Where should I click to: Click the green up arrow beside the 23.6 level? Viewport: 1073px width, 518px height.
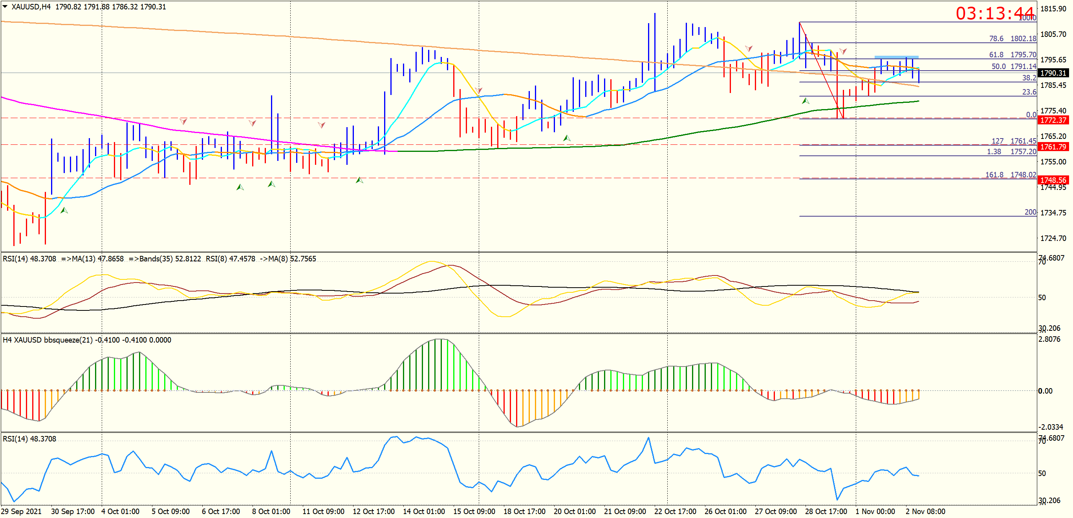806,101
